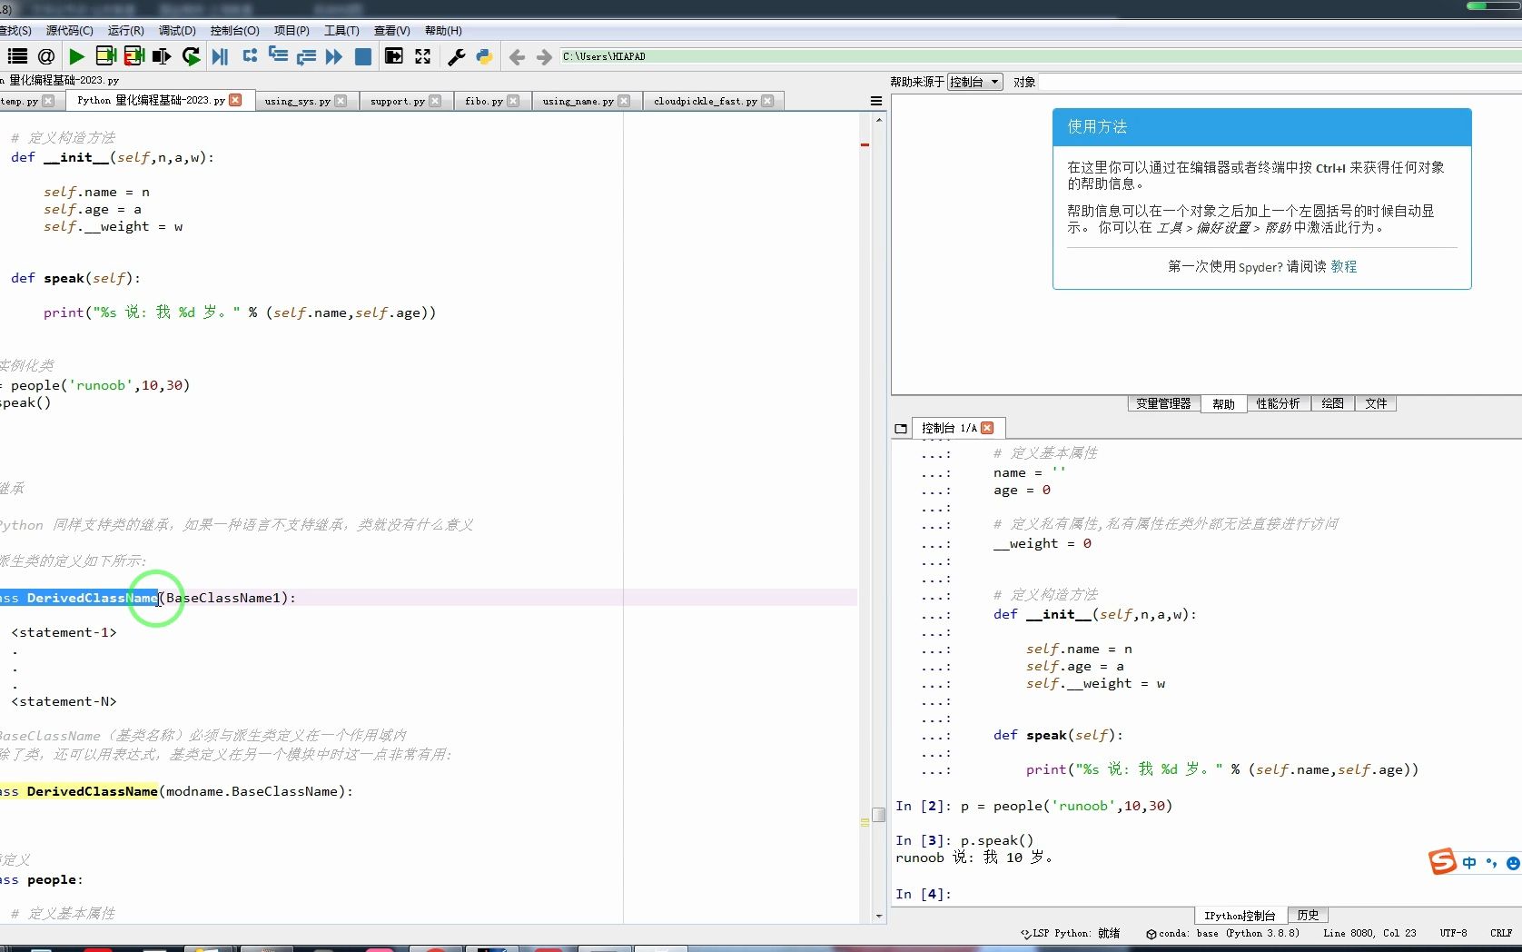
Task: Close the using_sys.py tab
Action: pyautogui.click(x=341, y=101)
